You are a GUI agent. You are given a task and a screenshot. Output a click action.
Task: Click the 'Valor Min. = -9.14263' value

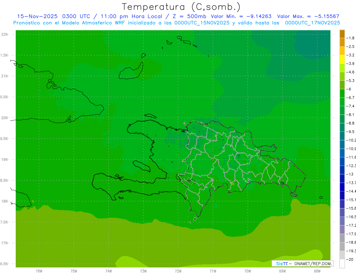[x=241, y=16]
